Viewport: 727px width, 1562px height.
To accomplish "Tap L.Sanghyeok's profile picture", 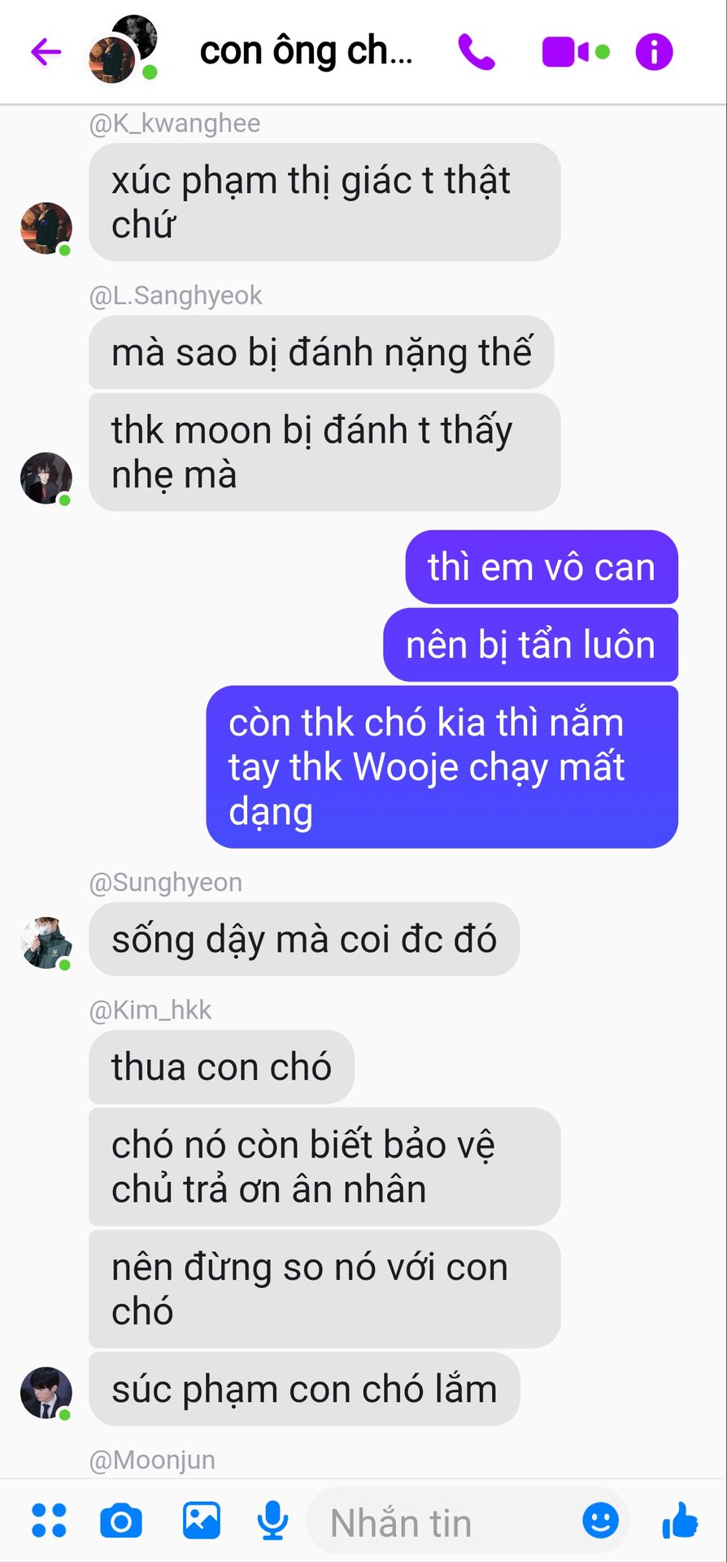I will [x=46, y=478].
